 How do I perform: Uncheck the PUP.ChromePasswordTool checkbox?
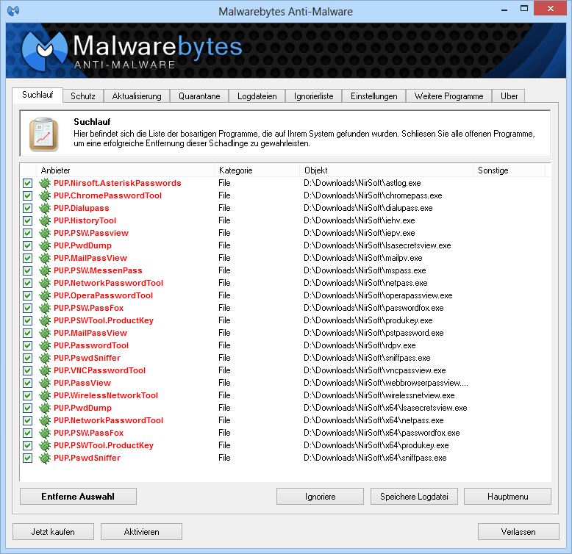point(27,195)
